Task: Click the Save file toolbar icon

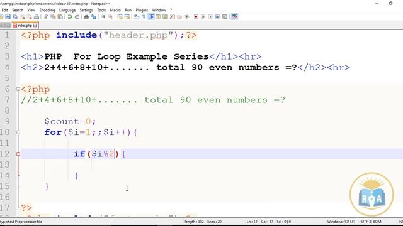Action: pyautogui.click(x=8, y=17)
